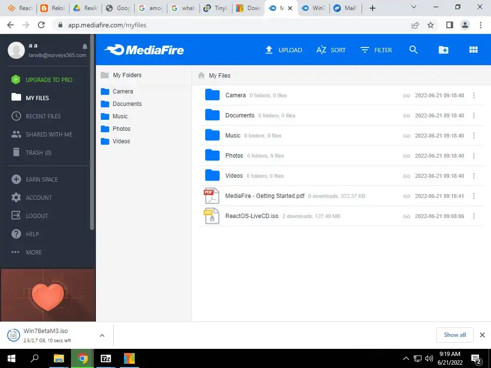Image resolution: width=491 pixels, height=368 pixels.
Task: Bookmark this page with star icon
Action: tap(431, 25)
